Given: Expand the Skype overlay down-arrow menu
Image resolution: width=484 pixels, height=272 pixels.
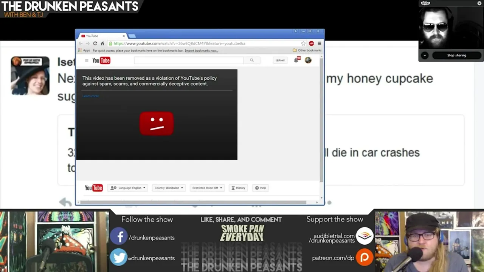Looking at the screenshot, I should [425, 55].
